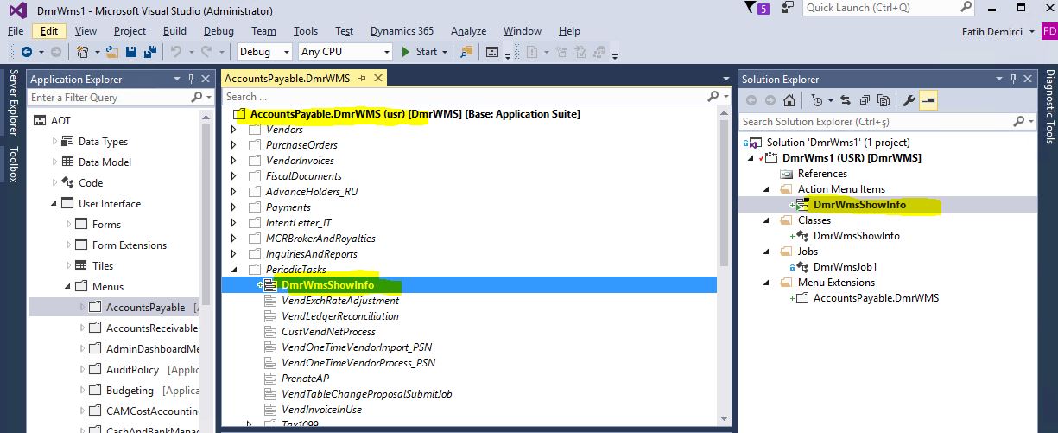This screenshot has width=1058, height=433.
Task: Click Collapse All icon in Solution Explorer
Action: tap(864, 100)
